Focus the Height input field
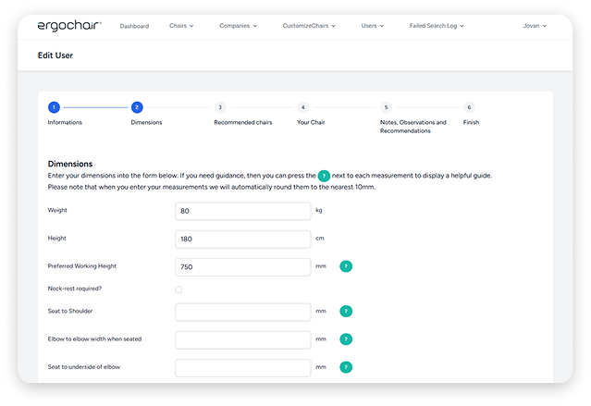Image resolution: width=591 pixels, height=406 pixels. (x=242, y=239)
